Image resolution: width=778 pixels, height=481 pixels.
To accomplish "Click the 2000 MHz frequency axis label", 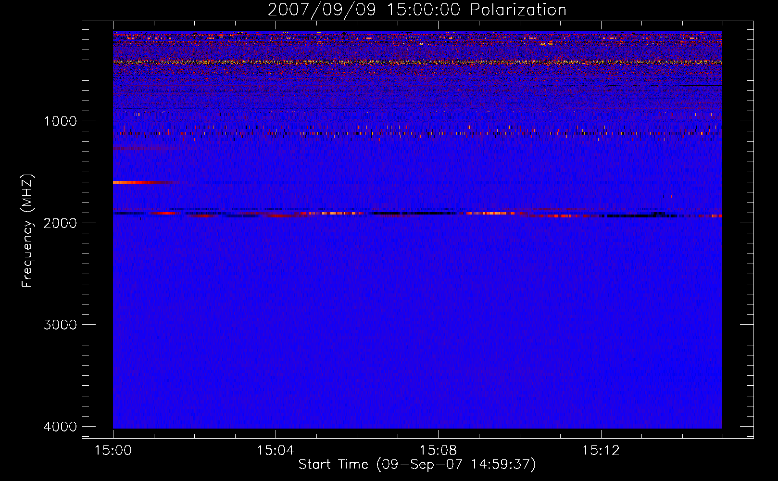I will coord(60,223).
